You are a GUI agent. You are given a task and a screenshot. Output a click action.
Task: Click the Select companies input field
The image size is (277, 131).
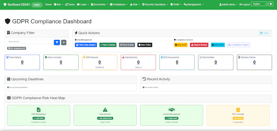(30, 42)
